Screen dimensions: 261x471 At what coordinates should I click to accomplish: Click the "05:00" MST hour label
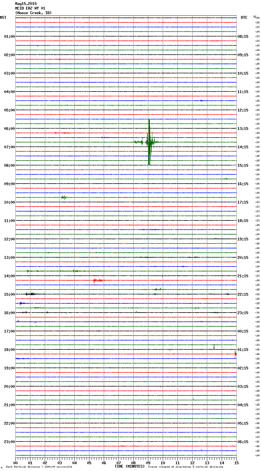click(x=9, y=110)
